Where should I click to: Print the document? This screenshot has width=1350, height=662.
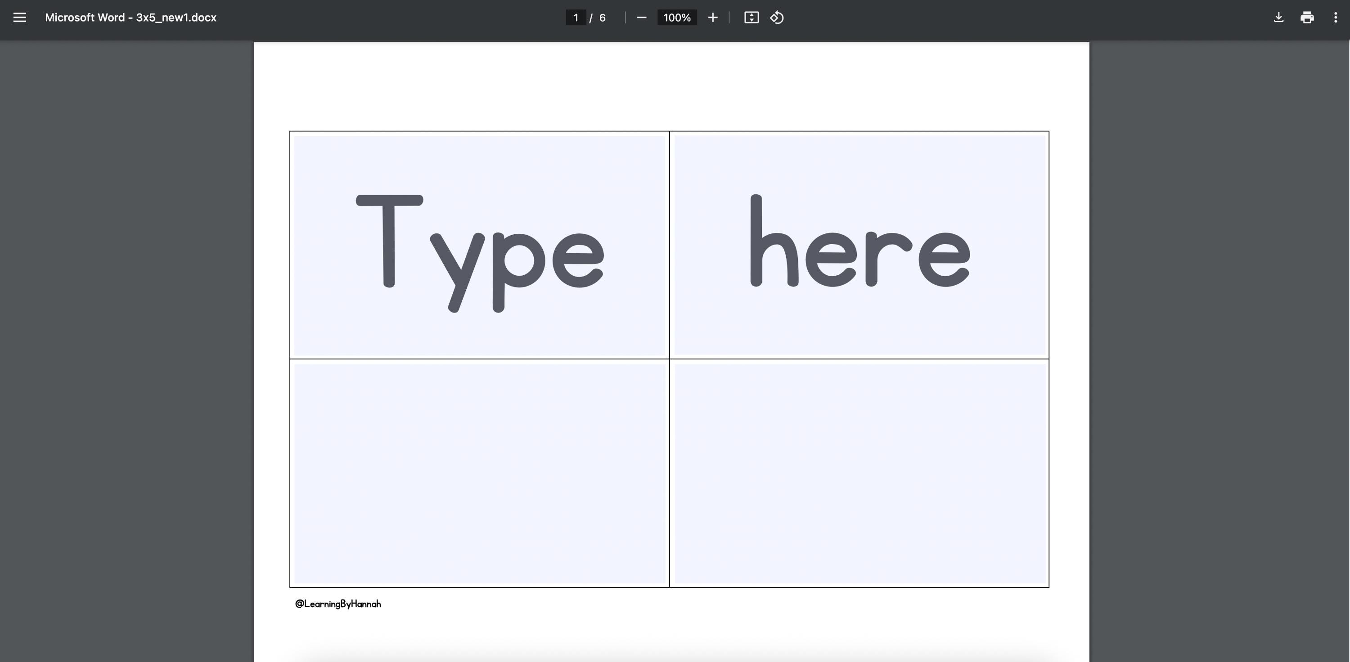tap(1307, 17)
